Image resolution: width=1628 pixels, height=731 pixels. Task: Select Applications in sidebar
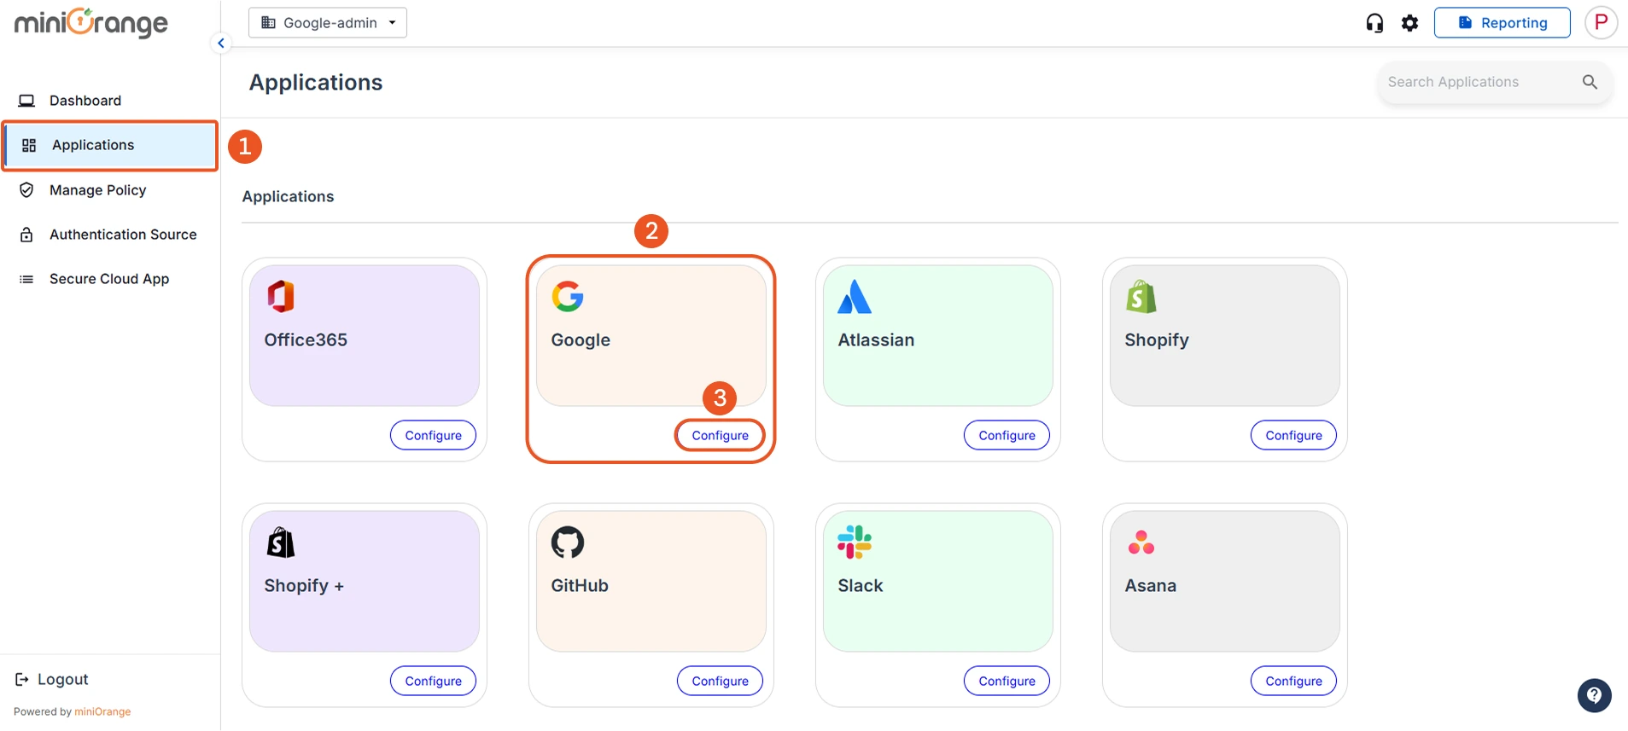pos(110,145)
